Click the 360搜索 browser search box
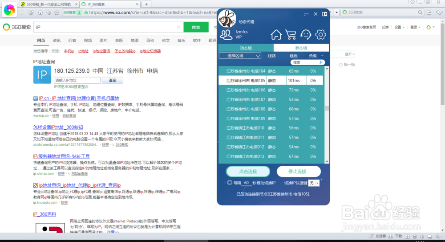445x242 pixels. (382, 12)
